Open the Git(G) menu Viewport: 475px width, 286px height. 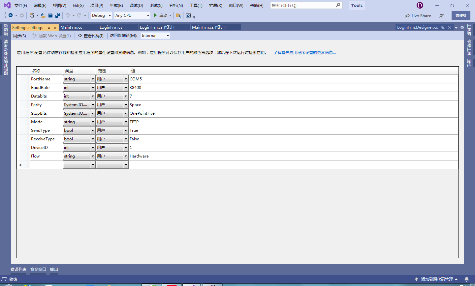78,5
